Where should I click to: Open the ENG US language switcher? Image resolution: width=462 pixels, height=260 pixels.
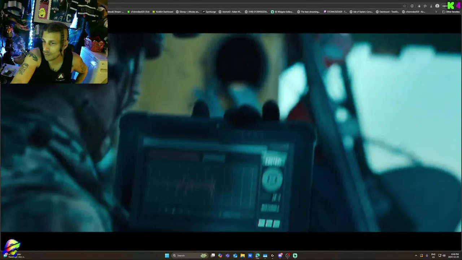(x=433, y=256)
